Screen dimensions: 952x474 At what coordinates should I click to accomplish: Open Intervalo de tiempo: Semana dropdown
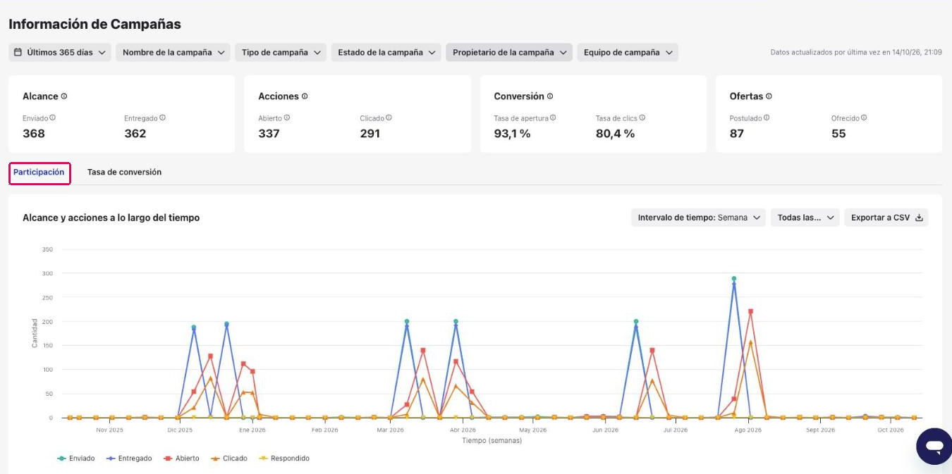pos(699,218)
